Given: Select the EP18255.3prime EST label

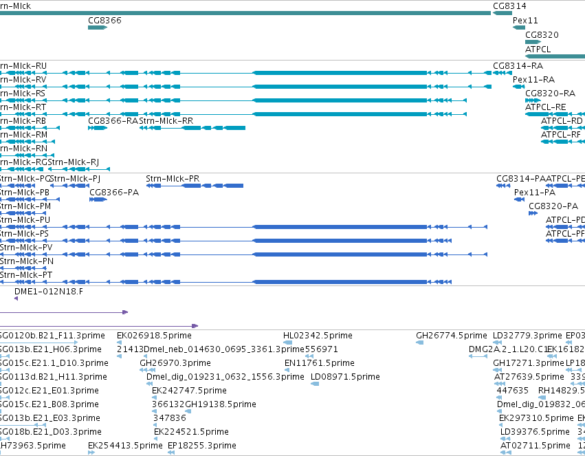Looking at the screenshot, I should [202, 446].
